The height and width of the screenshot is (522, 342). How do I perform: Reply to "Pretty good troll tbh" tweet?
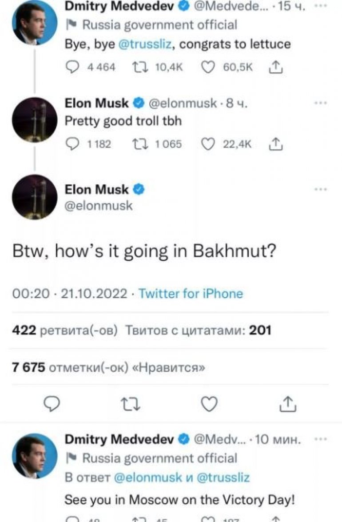coord(73,144)
